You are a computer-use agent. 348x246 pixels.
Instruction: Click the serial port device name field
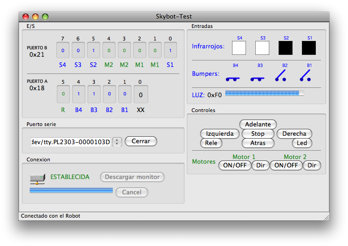[x=71, y=142]
